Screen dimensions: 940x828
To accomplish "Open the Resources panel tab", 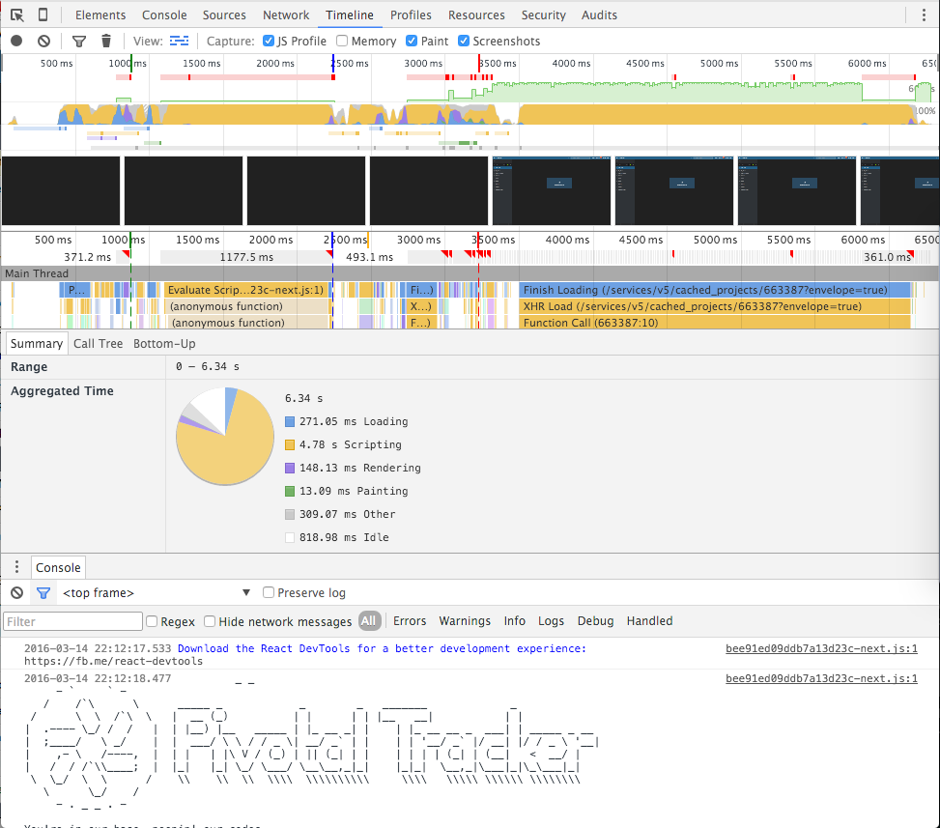I will coord(476,15).
